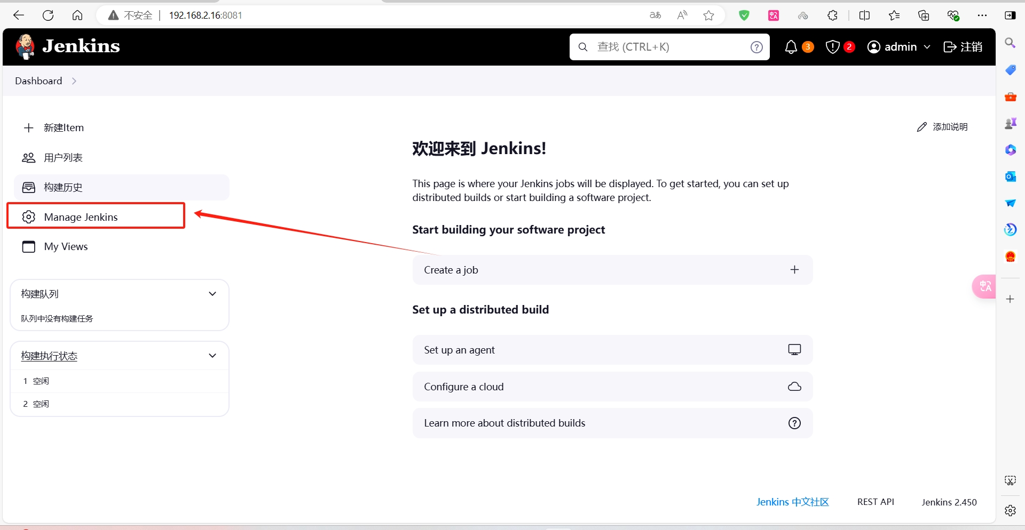Viewport: 1025px width, 530px height.
Task: Click the Jenkins logo mascot
Action: [25, 46]
